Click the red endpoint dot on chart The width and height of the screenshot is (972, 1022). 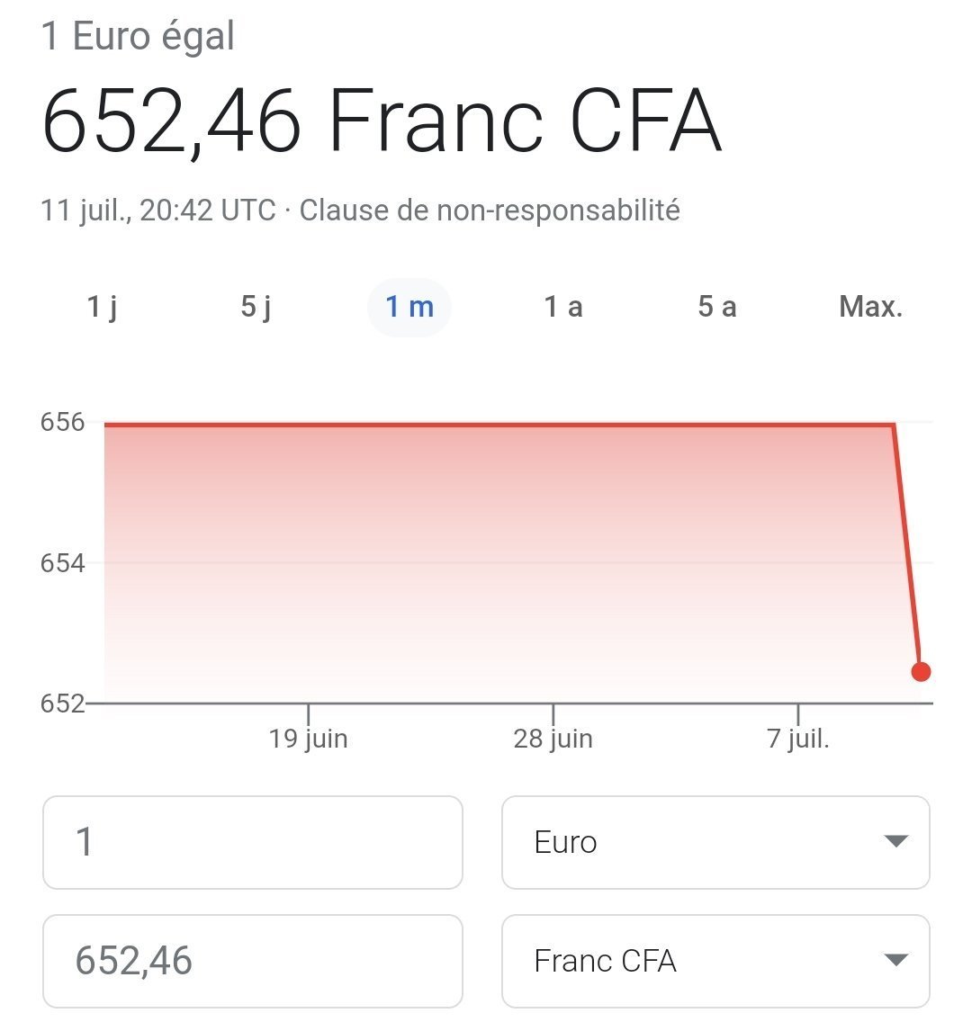coord(921,671)
